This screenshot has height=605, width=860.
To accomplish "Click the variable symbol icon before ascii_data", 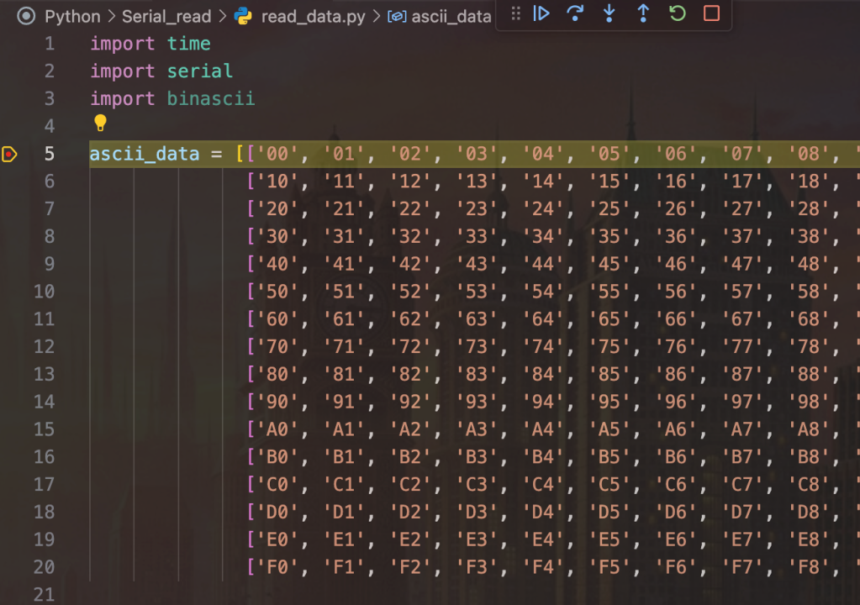I will [397, 17].
